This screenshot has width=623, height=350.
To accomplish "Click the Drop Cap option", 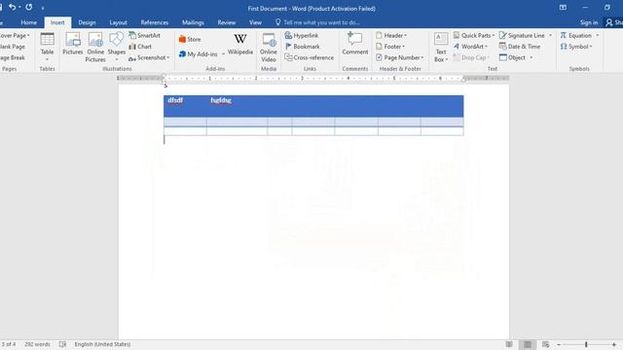I will [471, 57].
